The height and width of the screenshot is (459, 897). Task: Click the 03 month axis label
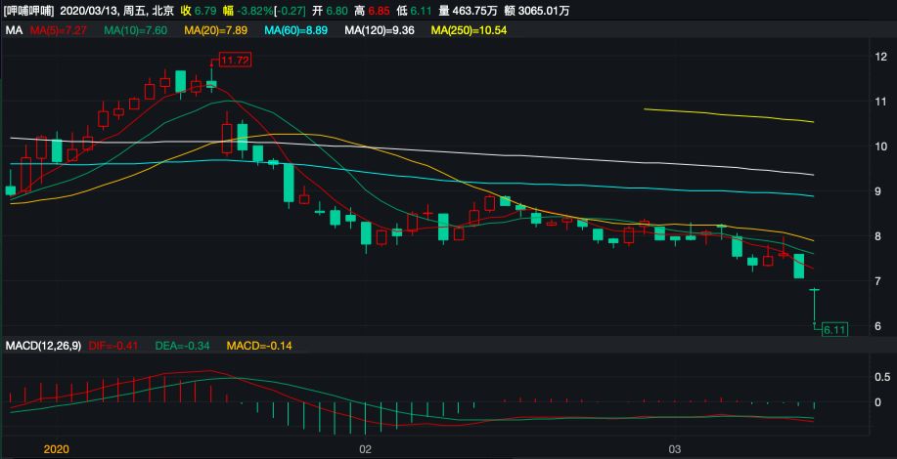pos(674,449)
